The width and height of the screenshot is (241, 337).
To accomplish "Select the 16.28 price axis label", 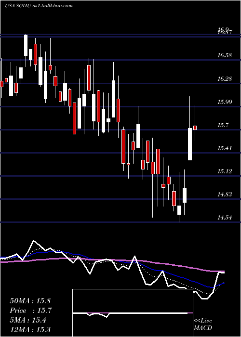I will point(225,79).
